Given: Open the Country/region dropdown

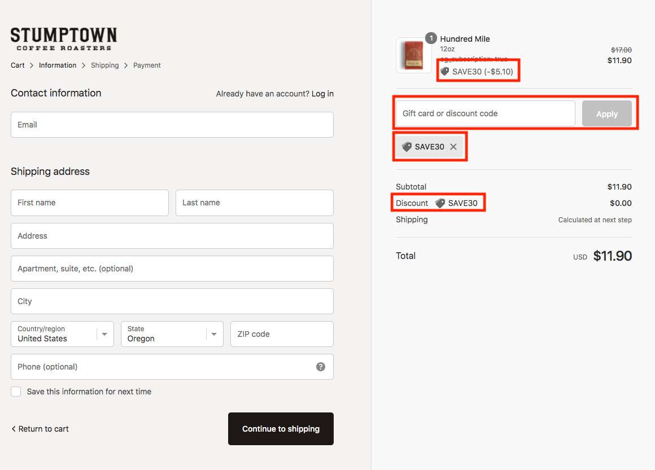Looking at the screenshot, I should [62, 334].
